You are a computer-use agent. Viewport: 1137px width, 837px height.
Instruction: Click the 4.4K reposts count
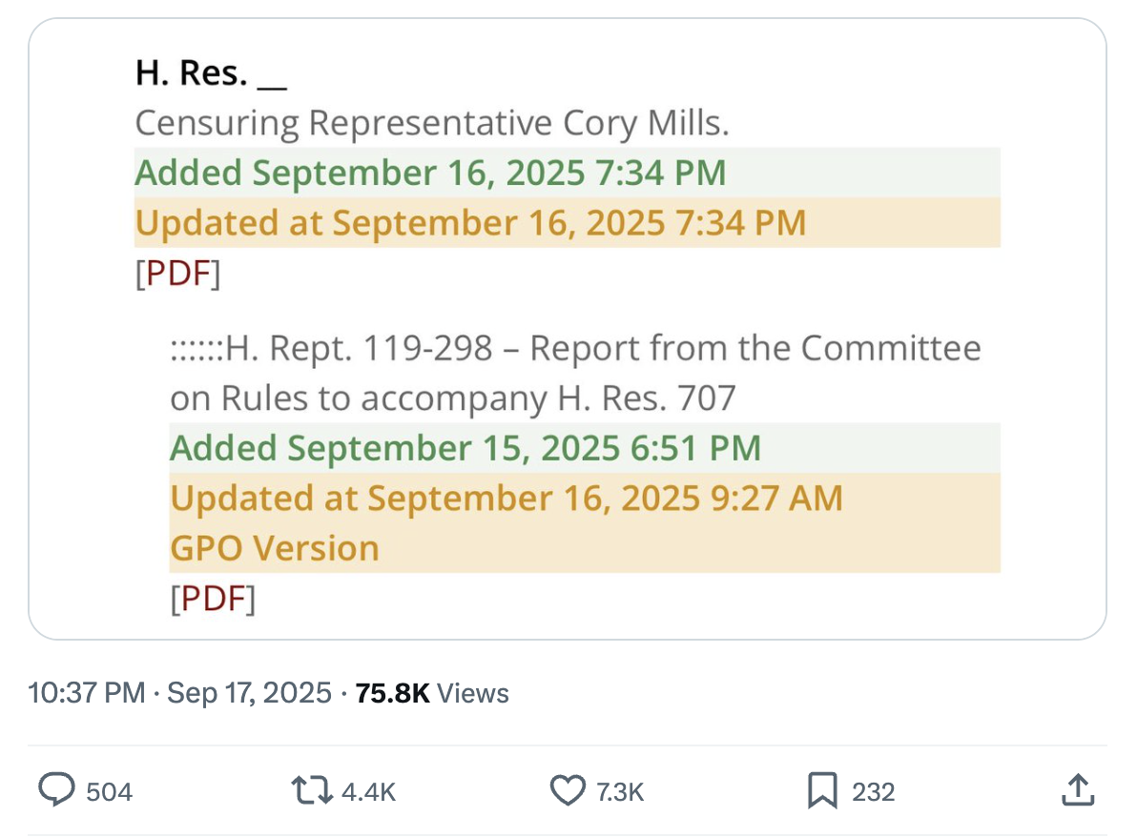click(369, 791)
